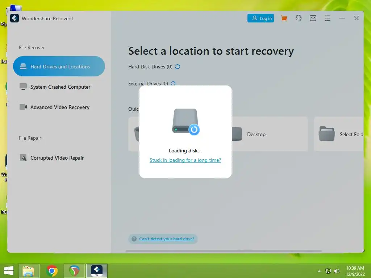This screenshot has width=371, height=278.
Task: Choose the Desktop quick access location
Action: (x=270, y=134)
